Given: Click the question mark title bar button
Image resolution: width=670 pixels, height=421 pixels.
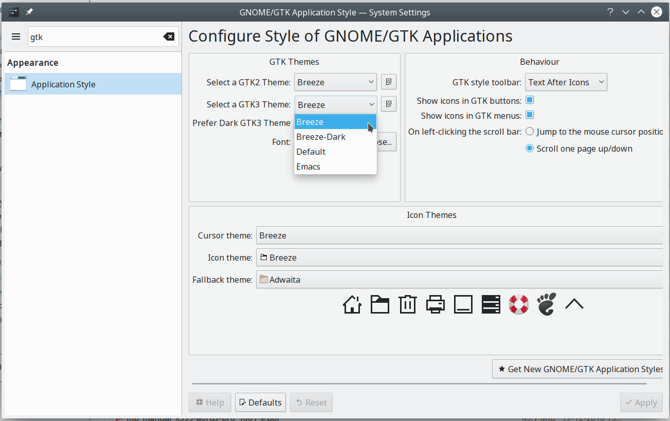Looking at the screenshot, I should click(x=610, y=12).
